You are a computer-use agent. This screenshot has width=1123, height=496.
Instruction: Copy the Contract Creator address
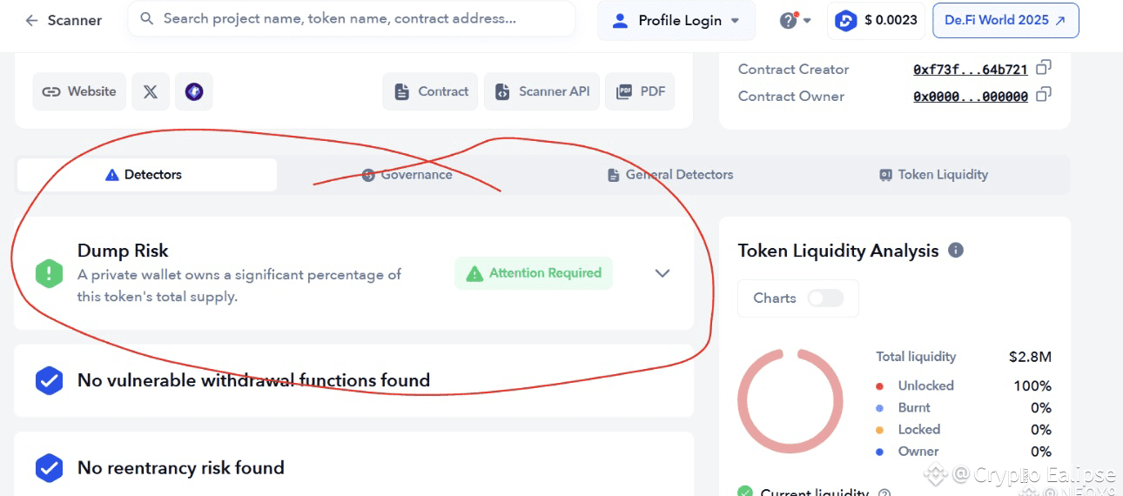coord(1044,68)
